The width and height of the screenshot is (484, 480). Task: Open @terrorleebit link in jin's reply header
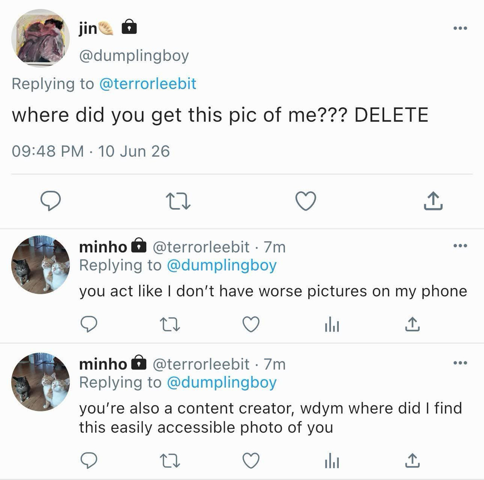point(147,84)
